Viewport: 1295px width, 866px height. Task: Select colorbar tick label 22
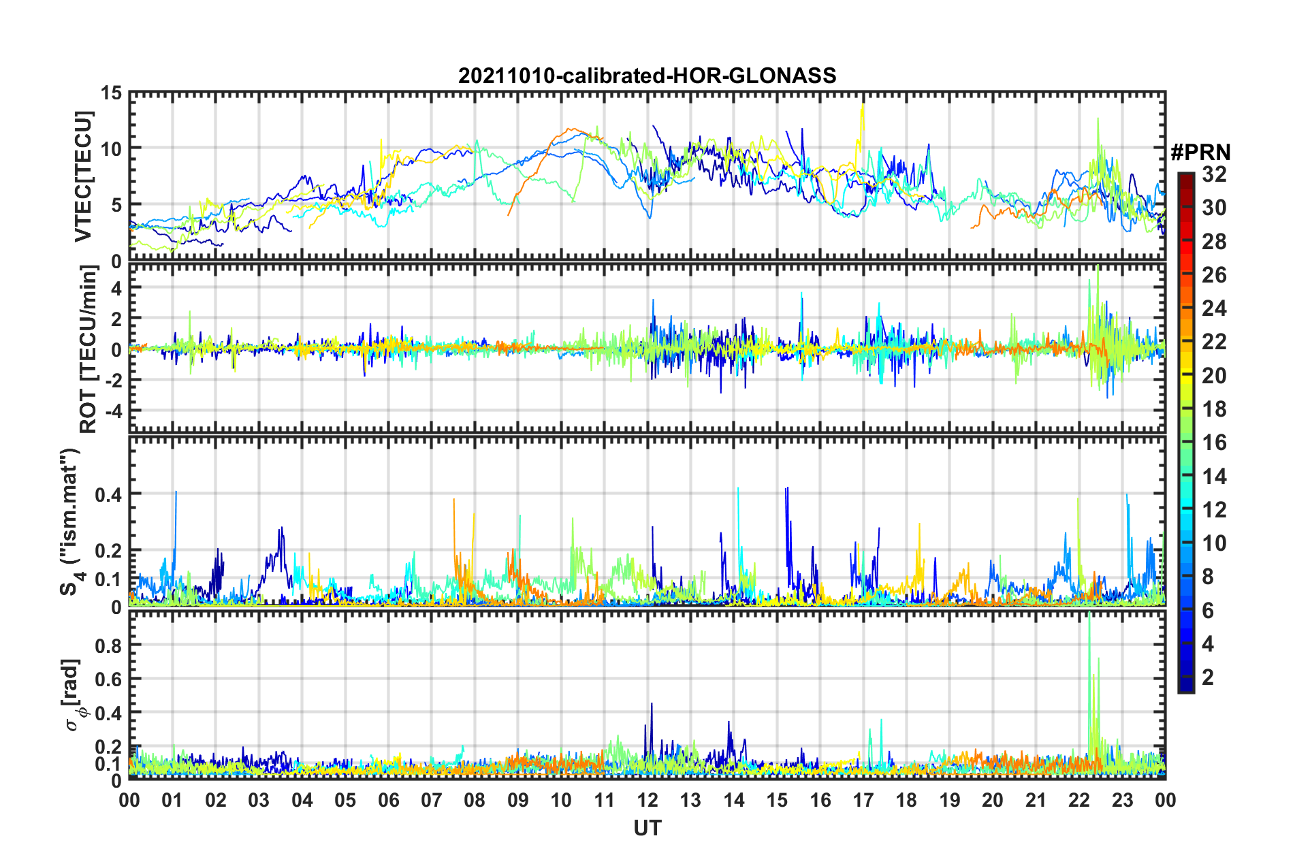tap(1214, 342)
